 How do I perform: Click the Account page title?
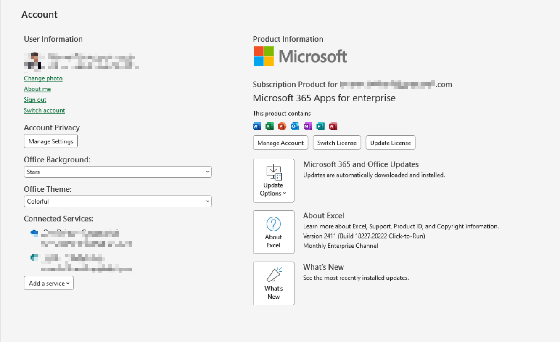[x=40, y=15]
